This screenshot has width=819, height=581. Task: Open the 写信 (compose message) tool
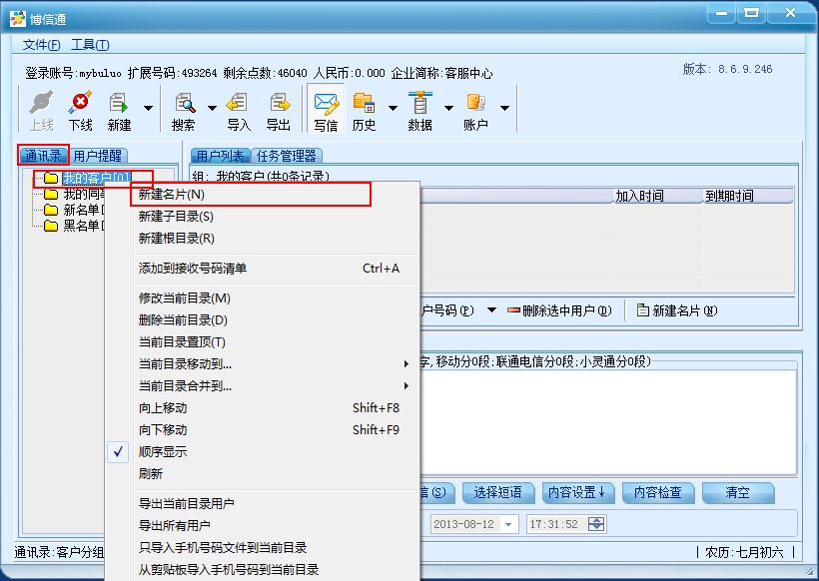(x=326, y=109)
